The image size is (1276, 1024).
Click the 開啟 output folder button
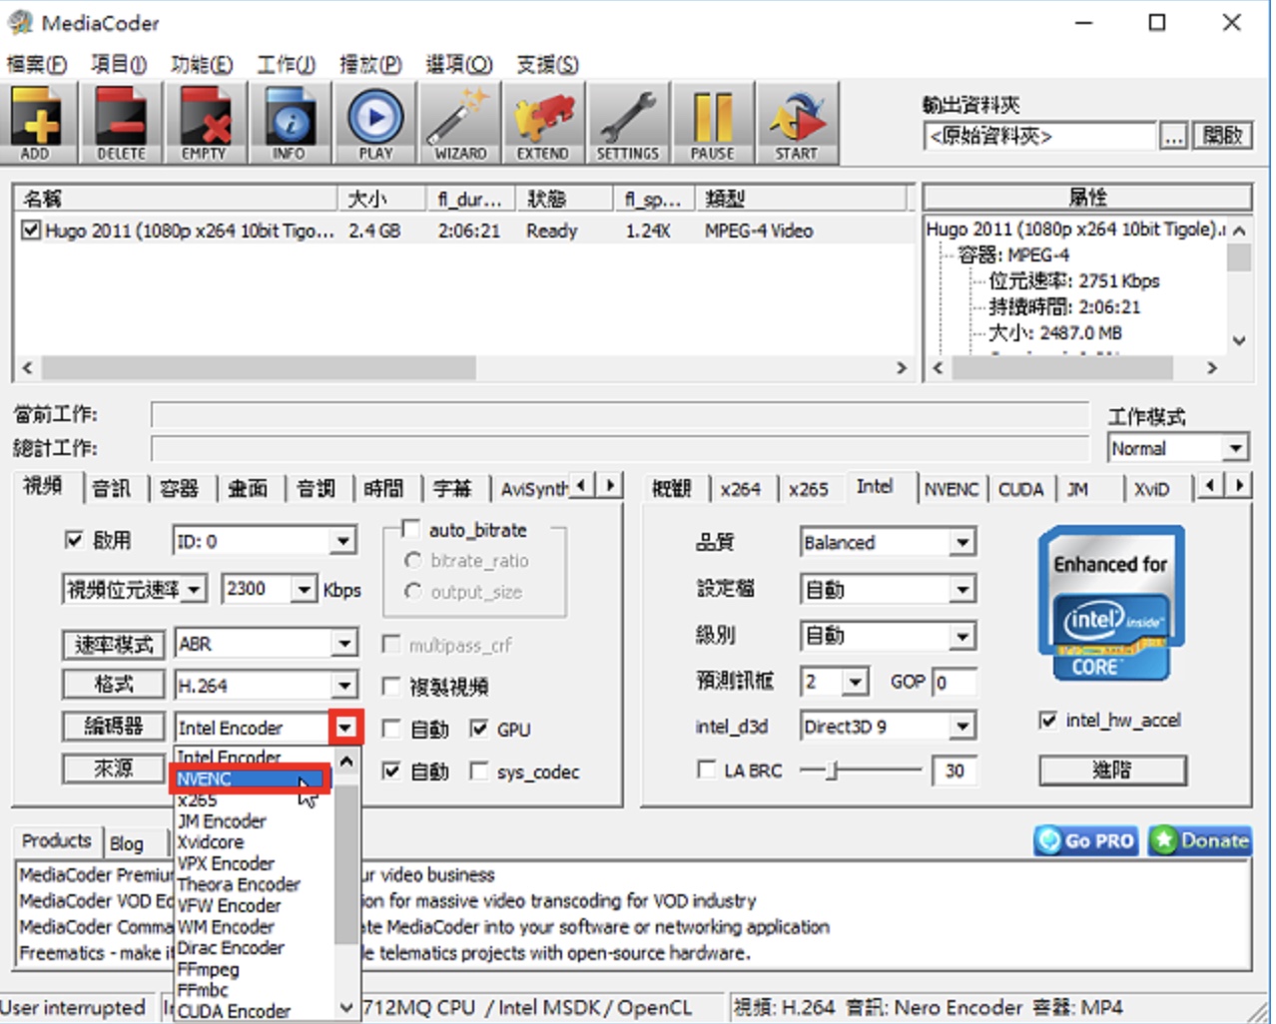coord(1222,136)
